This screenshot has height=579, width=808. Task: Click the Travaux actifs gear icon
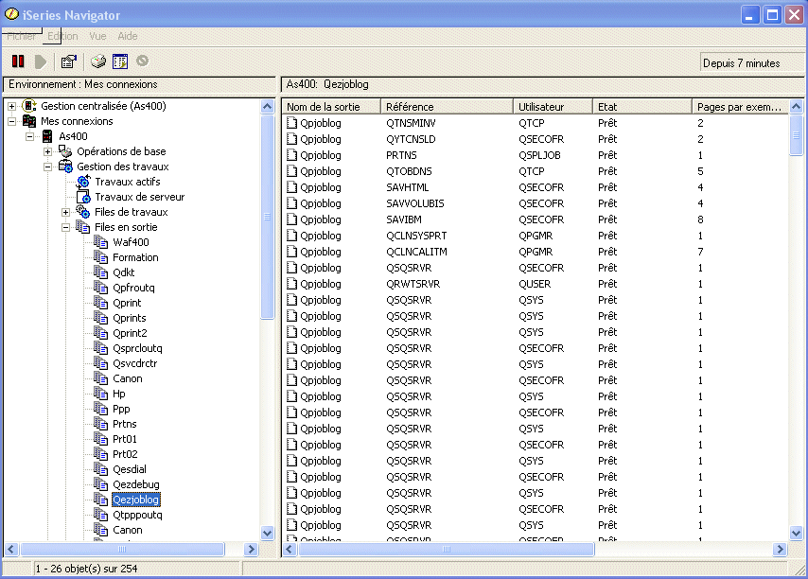(x=83, y=182)
